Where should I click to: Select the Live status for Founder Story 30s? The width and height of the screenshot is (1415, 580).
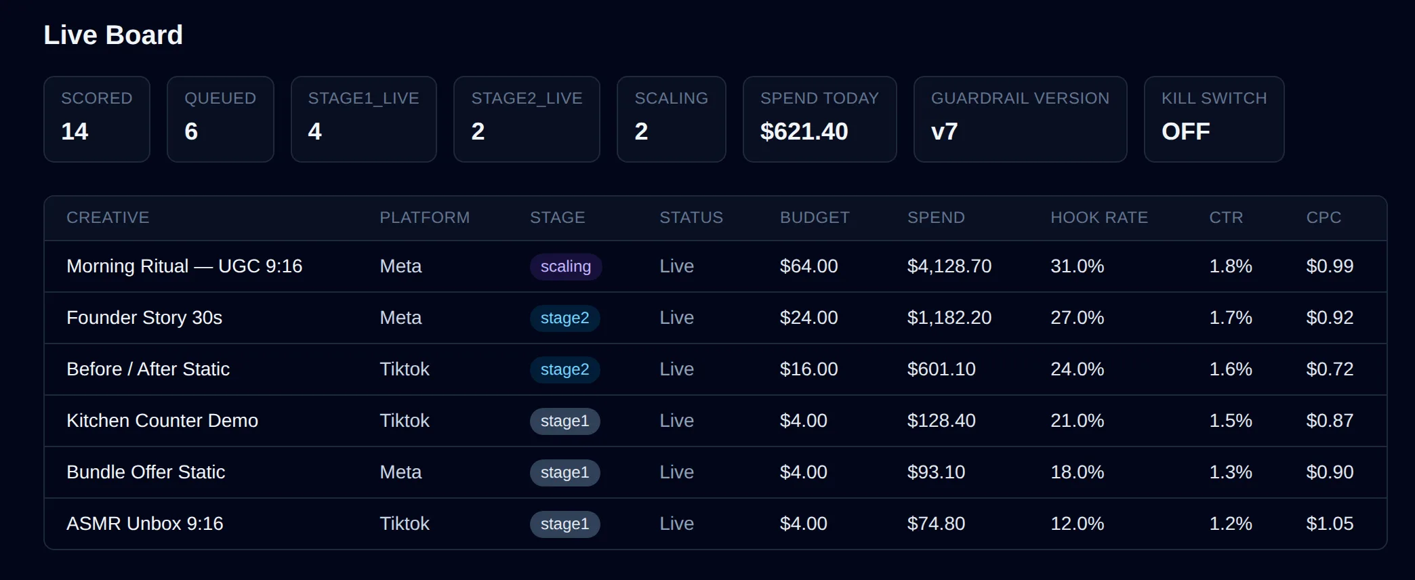(677, 318)
